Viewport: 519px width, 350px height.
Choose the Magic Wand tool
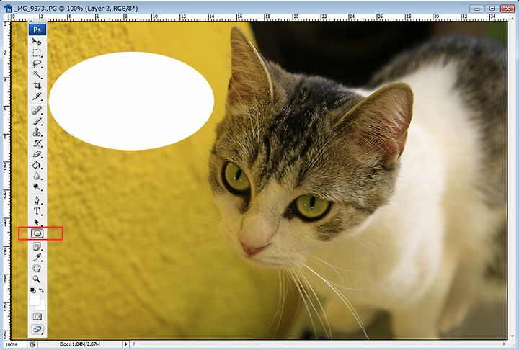(x=37, y=74)
